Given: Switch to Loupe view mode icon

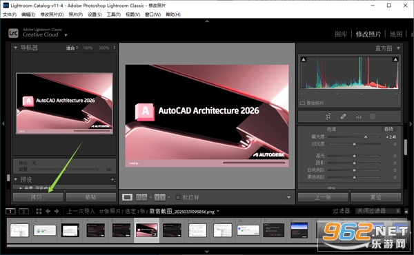Looking at the screenshot, I should (127, 197).
